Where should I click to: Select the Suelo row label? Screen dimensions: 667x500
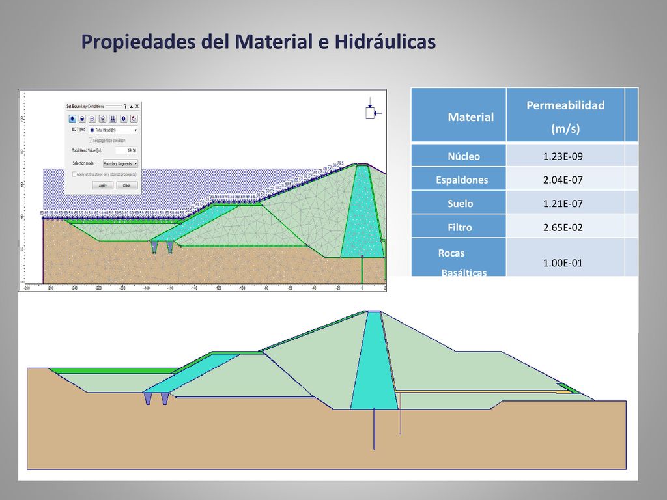[x=459, y=203]
